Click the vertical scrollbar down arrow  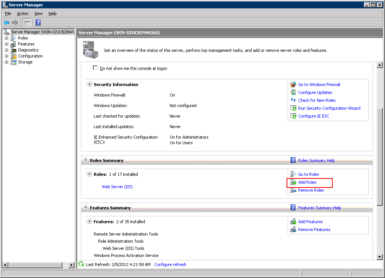(379, 257)
